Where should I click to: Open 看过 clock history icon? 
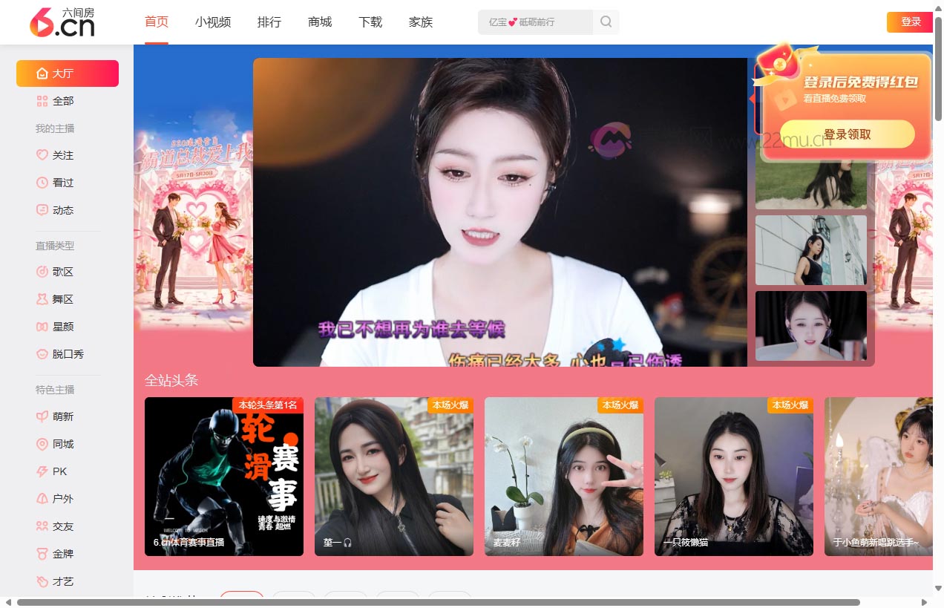pos(42,183)
